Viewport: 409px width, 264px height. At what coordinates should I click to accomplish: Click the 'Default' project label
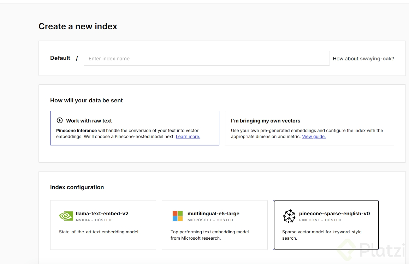pyautogui.click(x=60, y=58)
